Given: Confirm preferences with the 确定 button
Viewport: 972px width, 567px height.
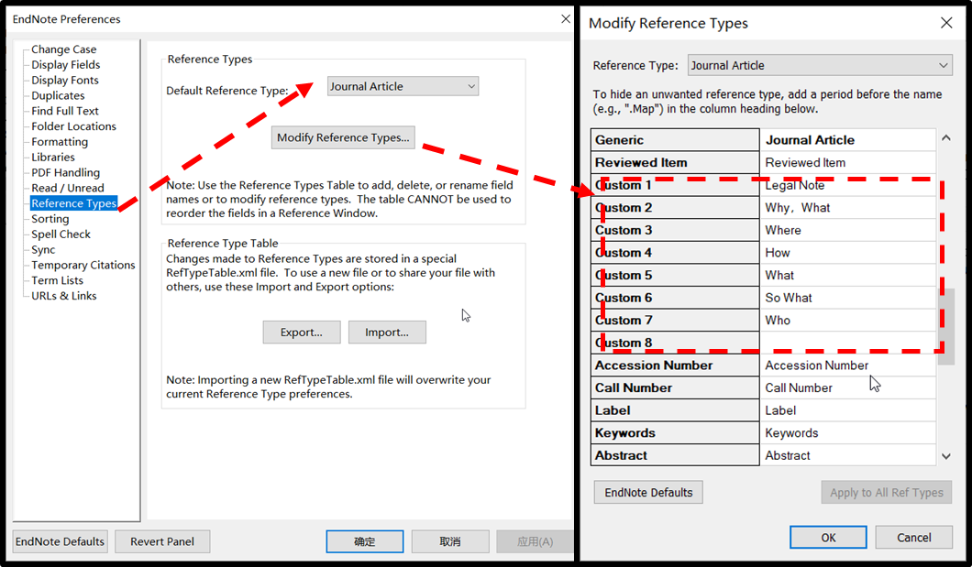Looking at the screenshot, I should point(365,541).
